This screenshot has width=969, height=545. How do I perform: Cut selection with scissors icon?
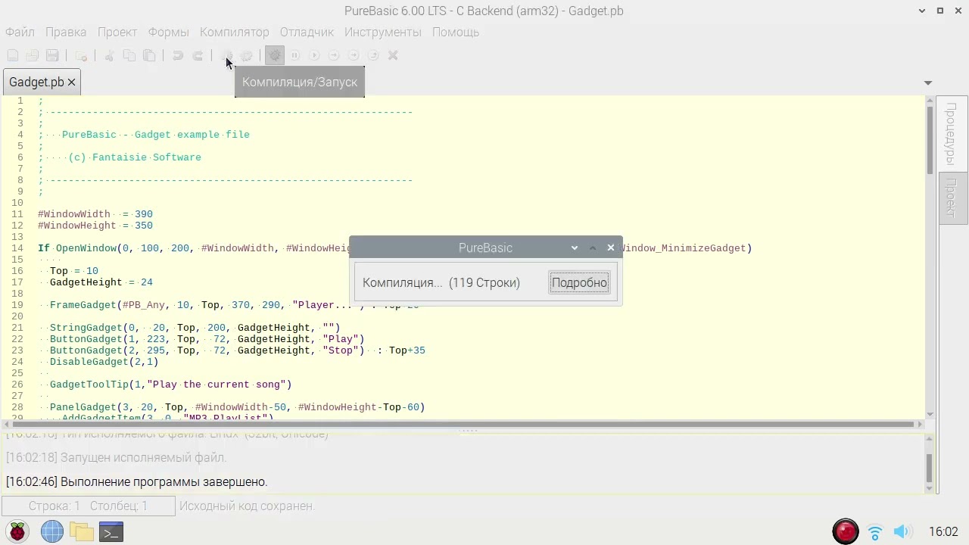tap(109, 55)
